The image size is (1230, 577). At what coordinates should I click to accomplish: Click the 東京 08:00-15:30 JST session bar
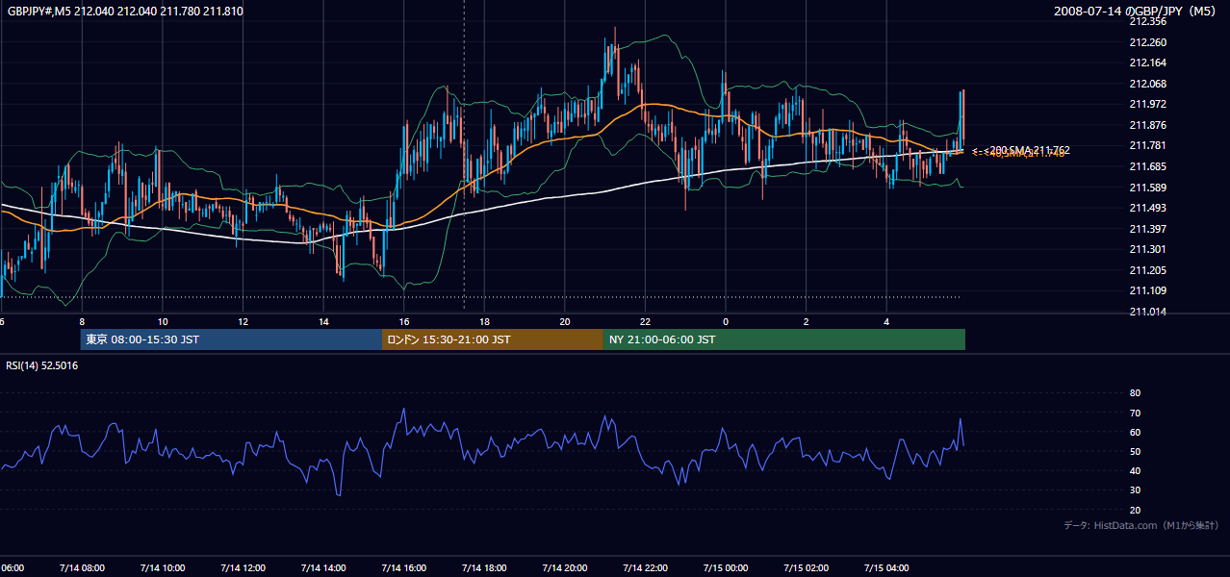click(x=232, y=339)
